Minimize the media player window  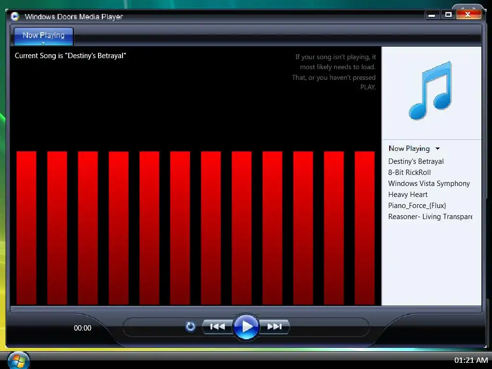click(x=432, y=15)
